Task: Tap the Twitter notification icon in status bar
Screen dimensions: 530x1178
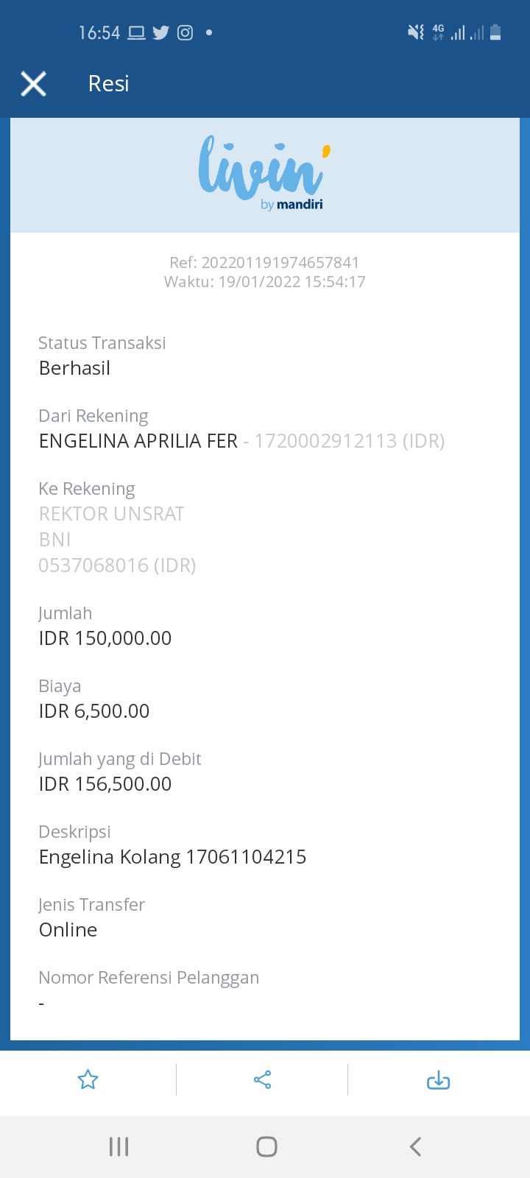Action: (x=160, y=32)
